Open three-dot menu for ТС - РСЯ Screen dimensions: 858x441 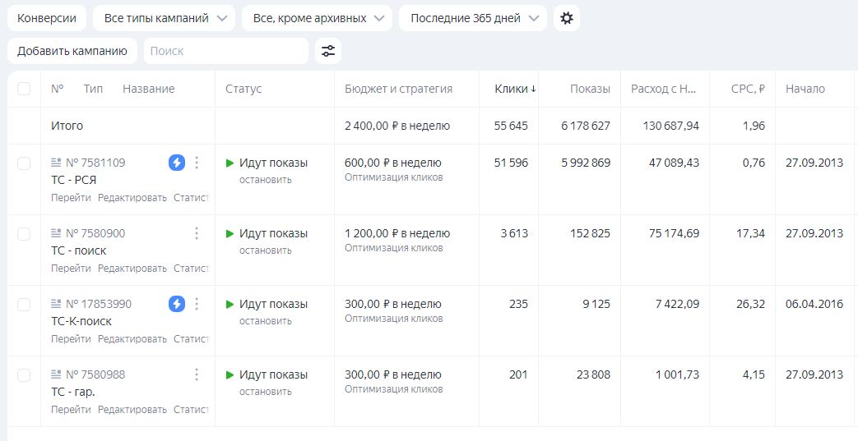click(x=197, y=163)
